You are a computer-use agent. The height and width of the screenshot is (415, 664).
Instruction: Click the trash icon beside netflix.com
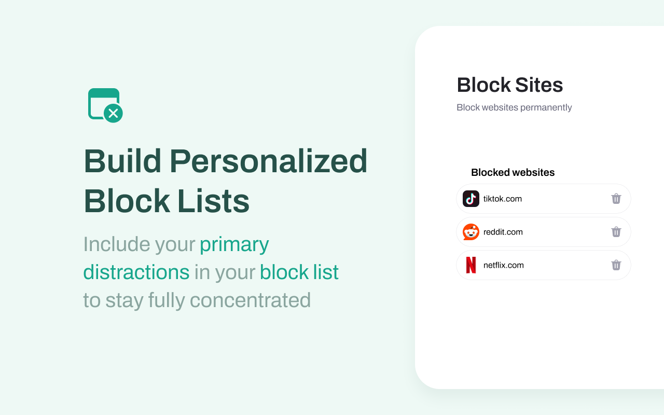616,265
